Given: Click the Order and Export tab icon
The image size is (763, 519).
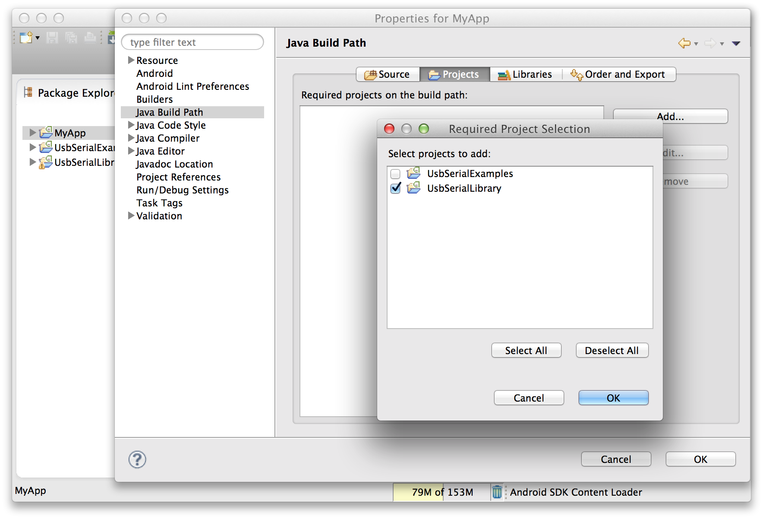Looking at the screenshot, I should pos(577,74).
